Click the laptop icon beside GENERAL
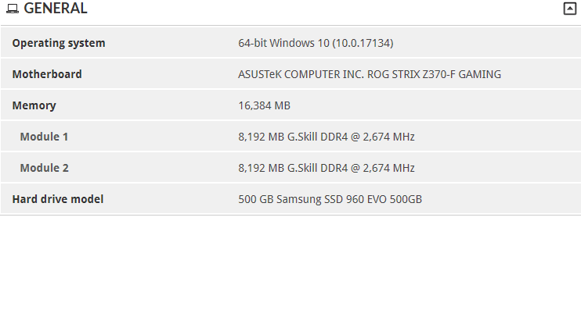This screenshot has height=310, width=581. (13, 9)
